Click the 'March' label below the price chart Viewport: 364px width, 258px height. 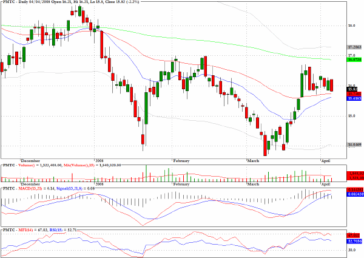[x=253, y=161]
